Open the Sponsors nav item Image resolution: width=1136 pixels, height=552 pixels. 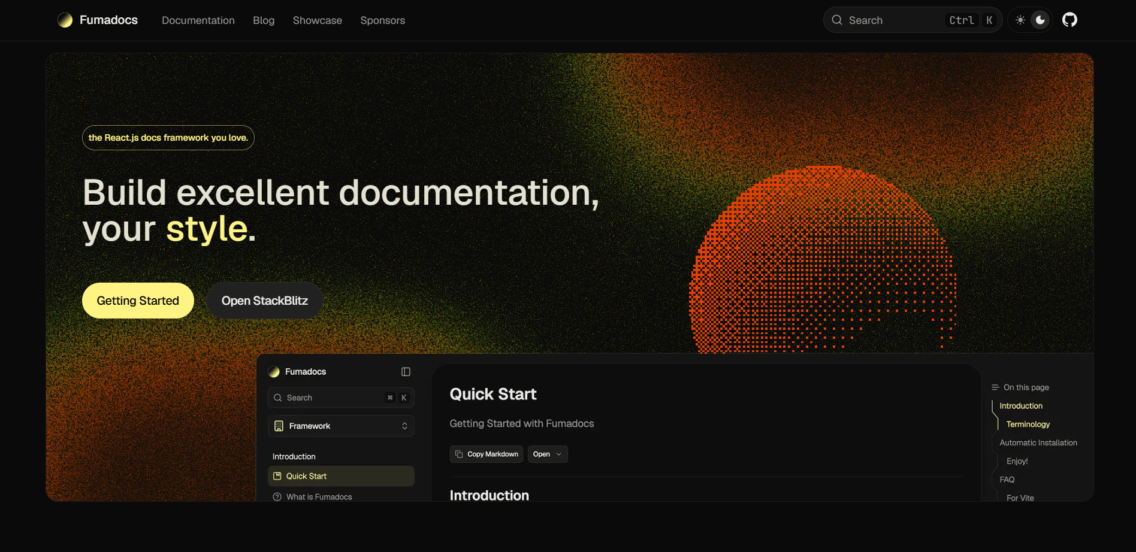coord(383,20)
